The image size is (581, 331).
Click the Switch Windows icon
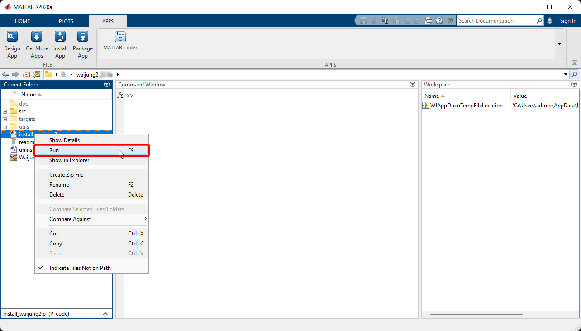[x=429, y=21]
